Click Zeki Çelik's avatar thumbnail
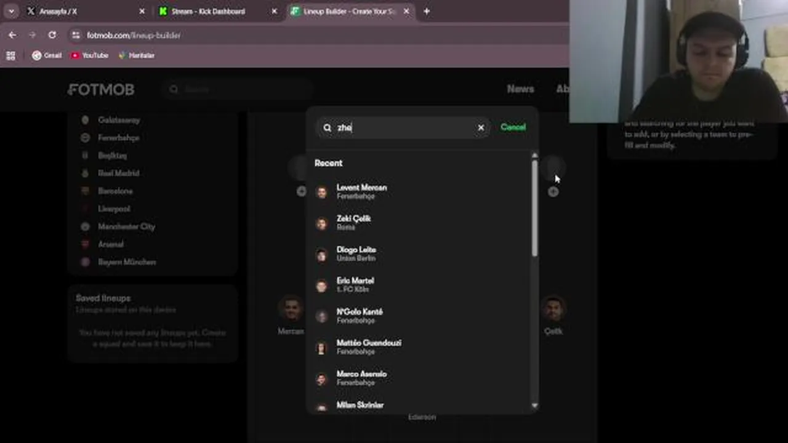Screen dimensions: 788x443 (321, 223)
